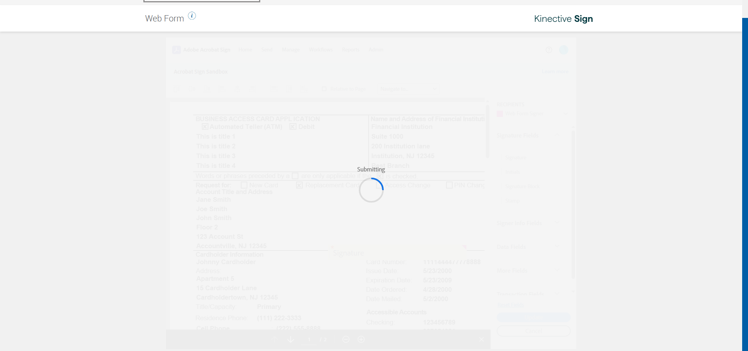Open the Reports menu

351,50
